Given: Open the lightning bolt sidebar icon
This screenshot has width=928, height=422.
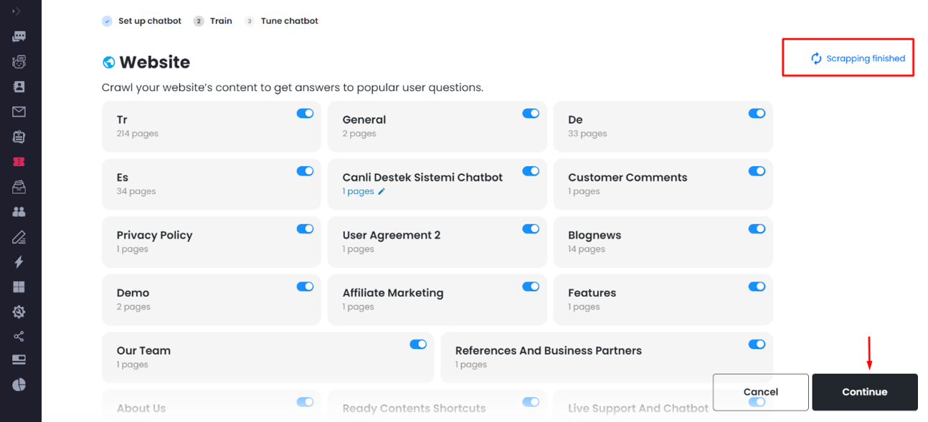Looking at the screenshot, I should [x=19, y=262].
